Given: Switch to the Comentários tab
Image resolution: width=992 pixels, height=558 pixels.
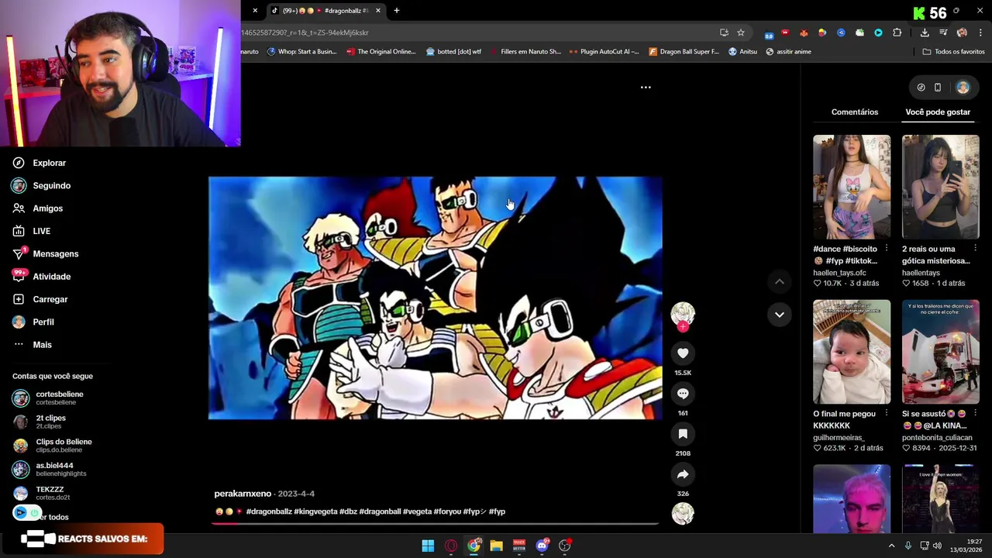Looking at the screenshot, I should click(x=855, y=112).
